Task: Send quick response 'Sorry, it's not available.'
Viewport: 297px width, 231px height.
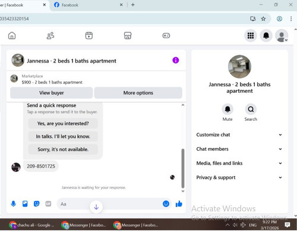Action: [63, 149]
